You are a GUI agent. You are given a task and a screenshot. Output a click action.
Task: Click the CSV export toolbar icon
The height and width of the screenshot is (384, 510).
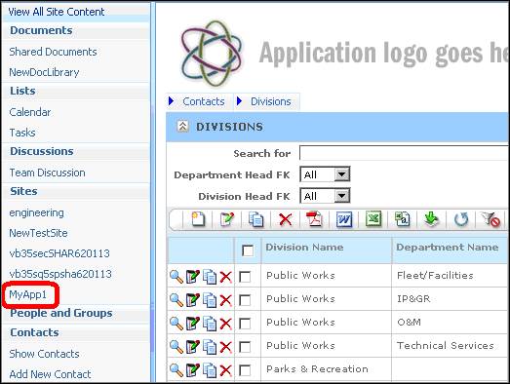[403, 219]
